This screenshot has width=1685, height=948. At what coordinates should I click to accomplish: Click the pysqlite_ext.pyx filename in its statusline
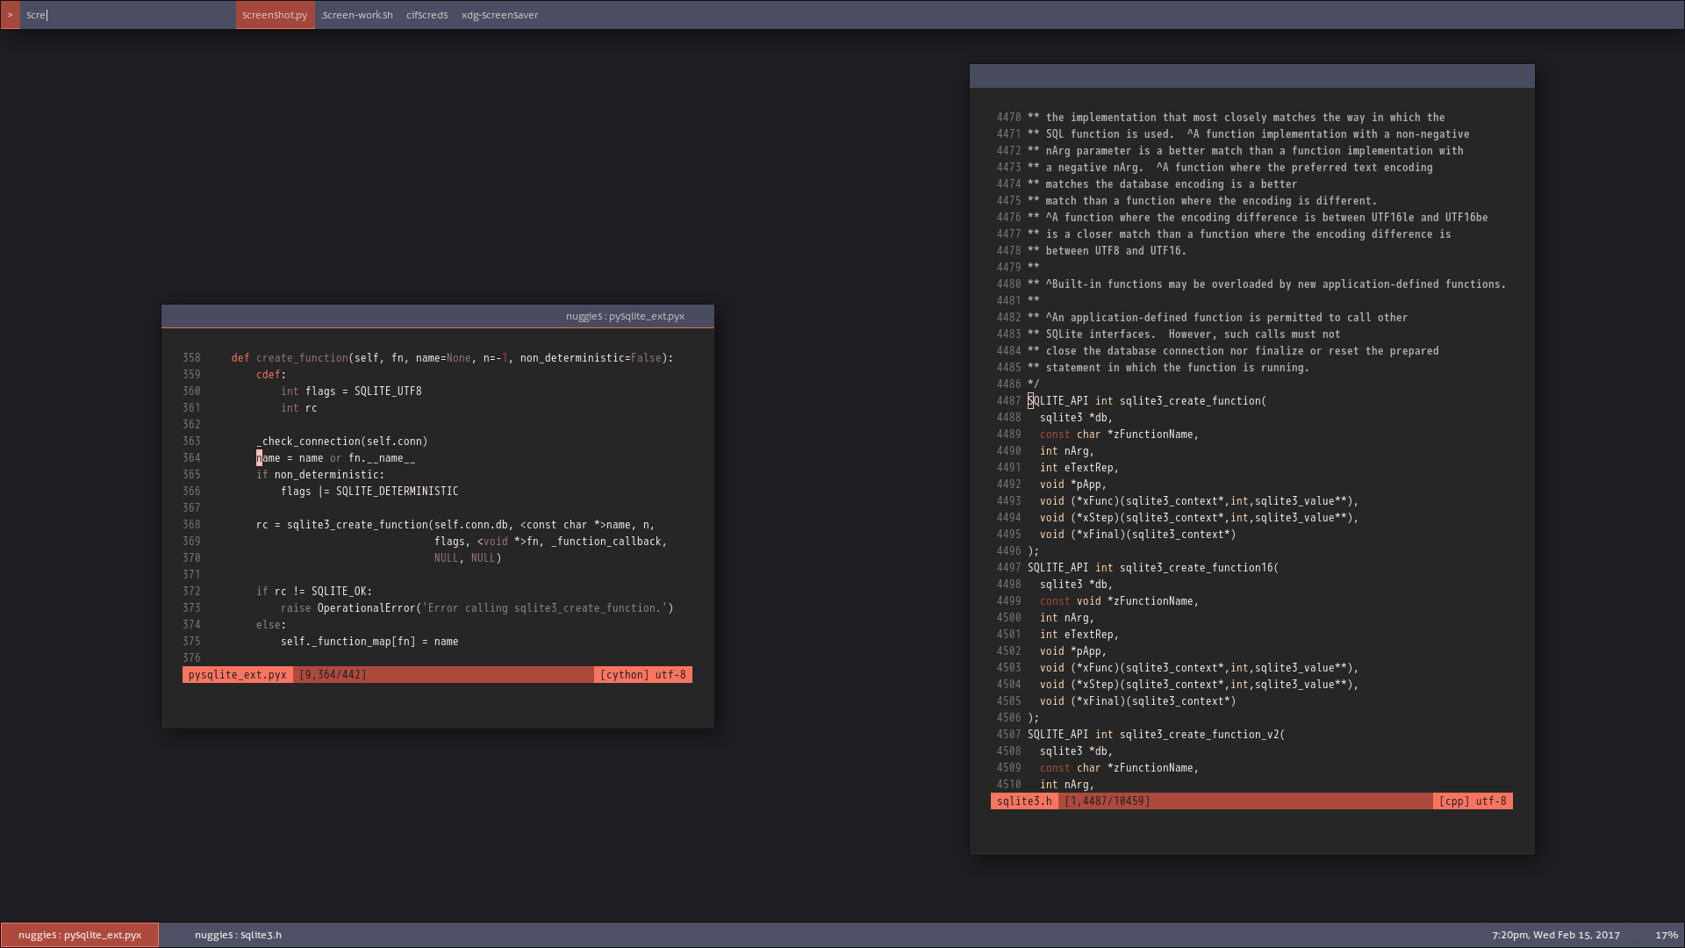[x=237, y=674]
